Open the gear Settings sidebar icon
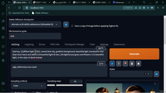This screenshot has height=93, width=166. click(3, 60)
